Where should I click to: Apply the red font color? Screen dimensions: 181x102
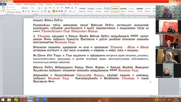[x=49, y=11]
